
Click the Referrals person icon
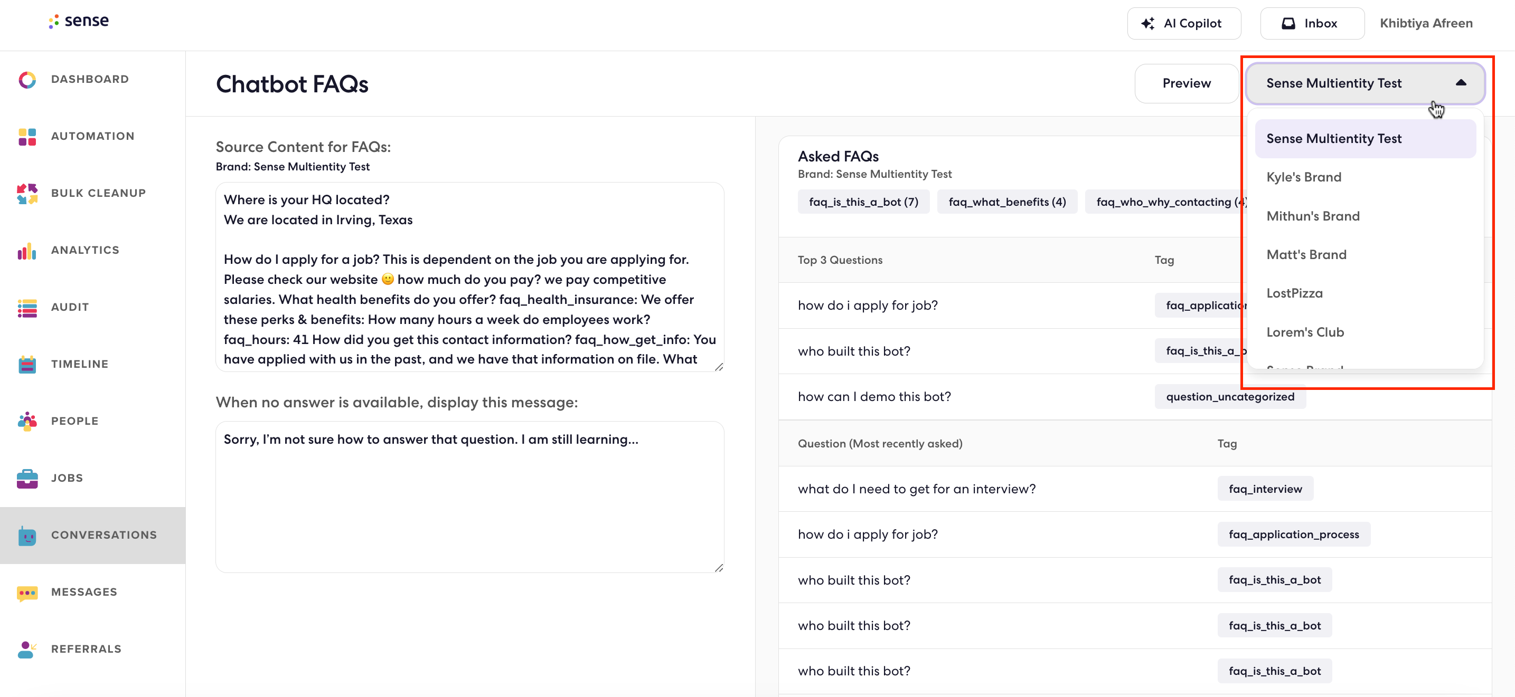point(27,650)
